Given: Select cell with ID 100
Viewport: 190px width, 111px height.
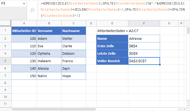Looking at the screenshot, I should [x=24, y=38].
